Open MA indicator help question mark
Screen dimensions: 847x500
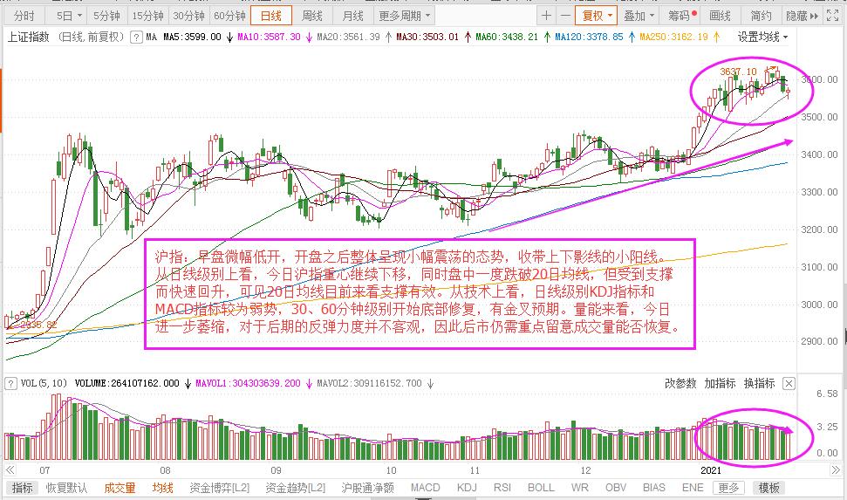137,37
